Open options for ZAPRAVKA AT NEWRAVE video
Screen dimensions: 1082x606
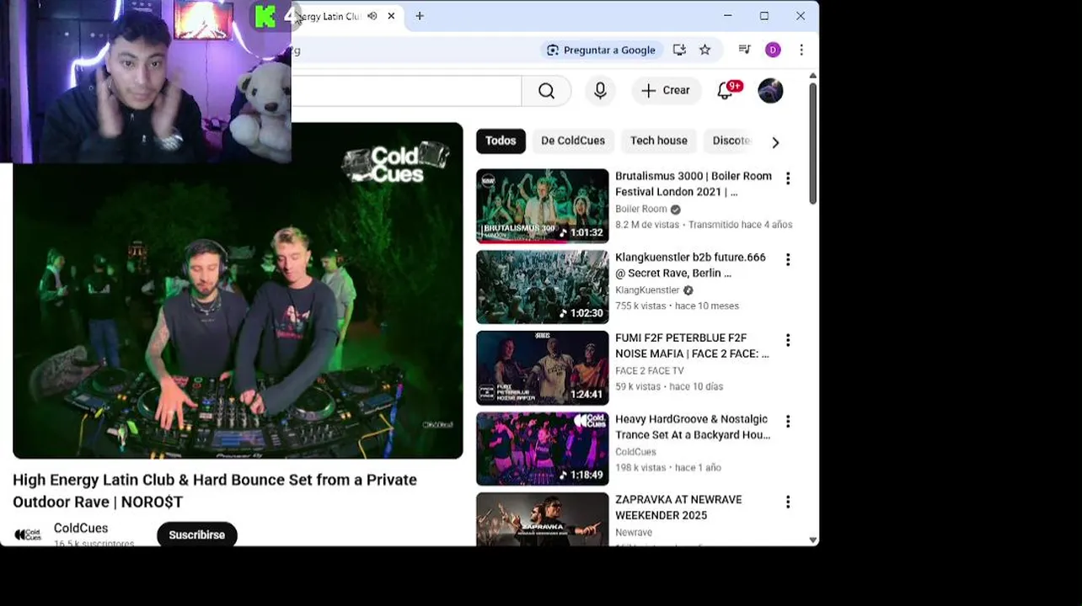[x=788, y=502]
